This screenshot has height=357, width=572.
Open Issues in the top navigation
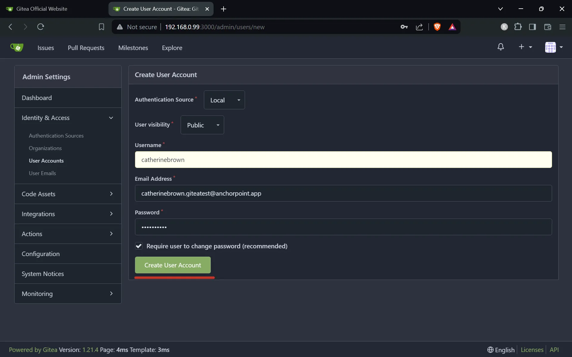[46, 48]
